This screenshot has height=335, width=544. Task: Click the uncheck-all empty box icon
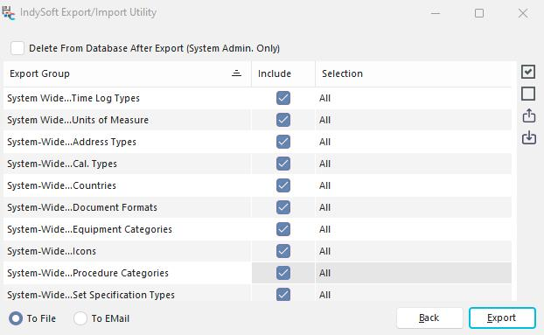point(528,94)
